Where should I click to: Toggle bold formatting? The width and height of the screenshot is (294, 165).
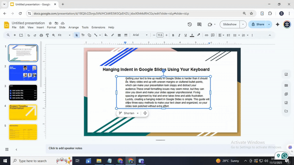click(x=173, y=35)
